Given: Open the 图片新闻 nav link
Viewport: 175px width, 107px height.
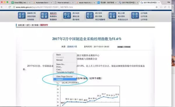Looking at the screenshot, I should (76, 19).
